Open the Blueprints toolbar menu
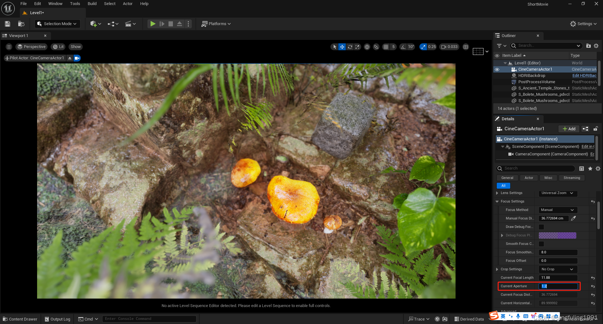603x324 pixels. pos(113,24)
